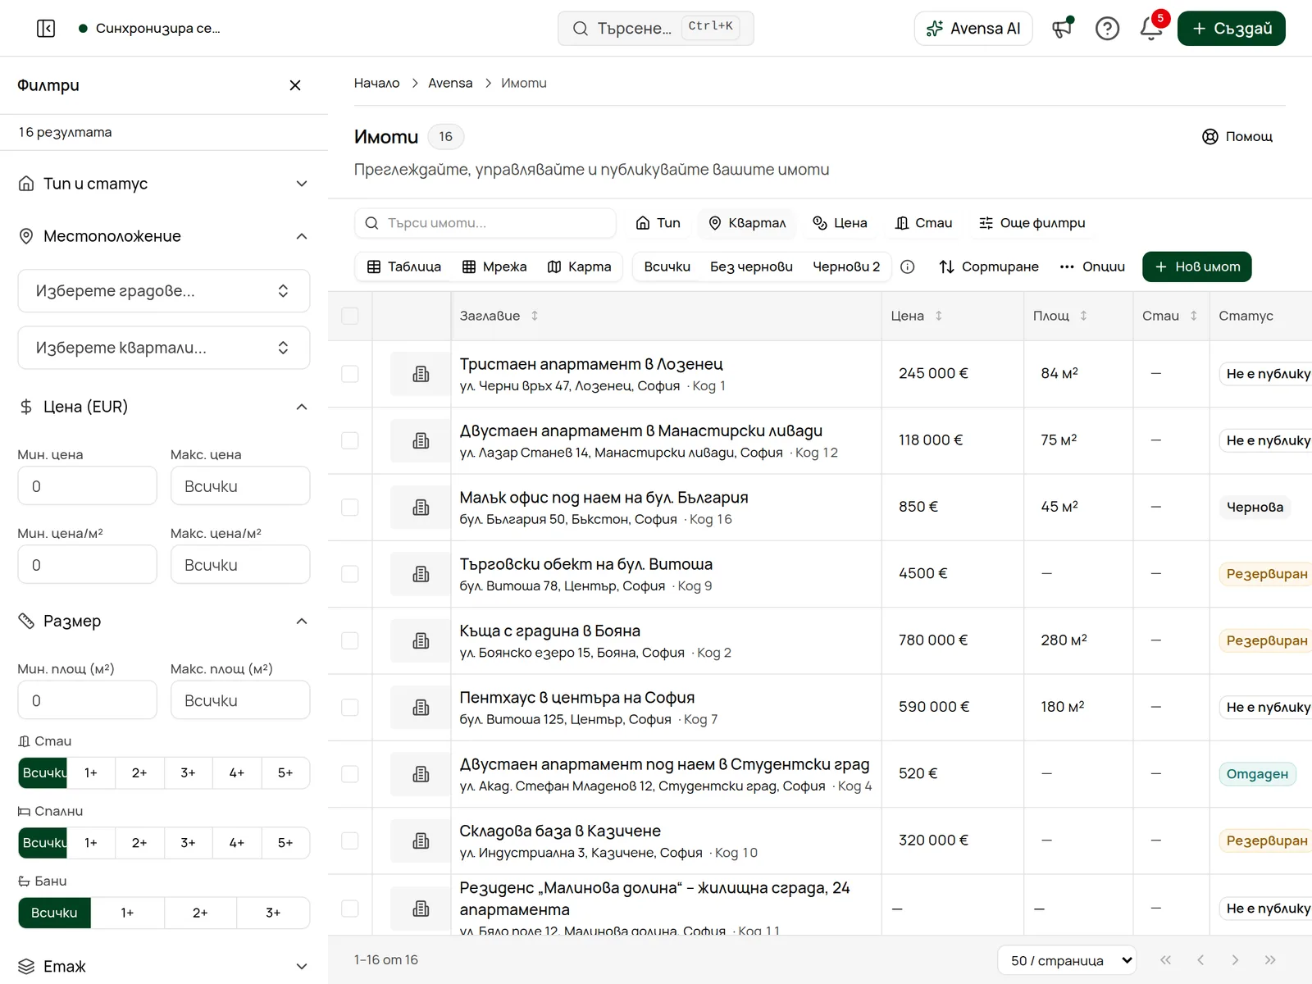Viewport: 1312px width, 984px height.
Task: Click Търси имоти search field
Action: point(485,223)
